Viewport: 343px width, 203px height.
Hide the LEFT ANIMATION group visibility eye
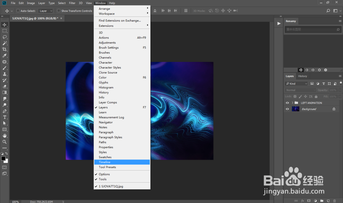point(287,103)
